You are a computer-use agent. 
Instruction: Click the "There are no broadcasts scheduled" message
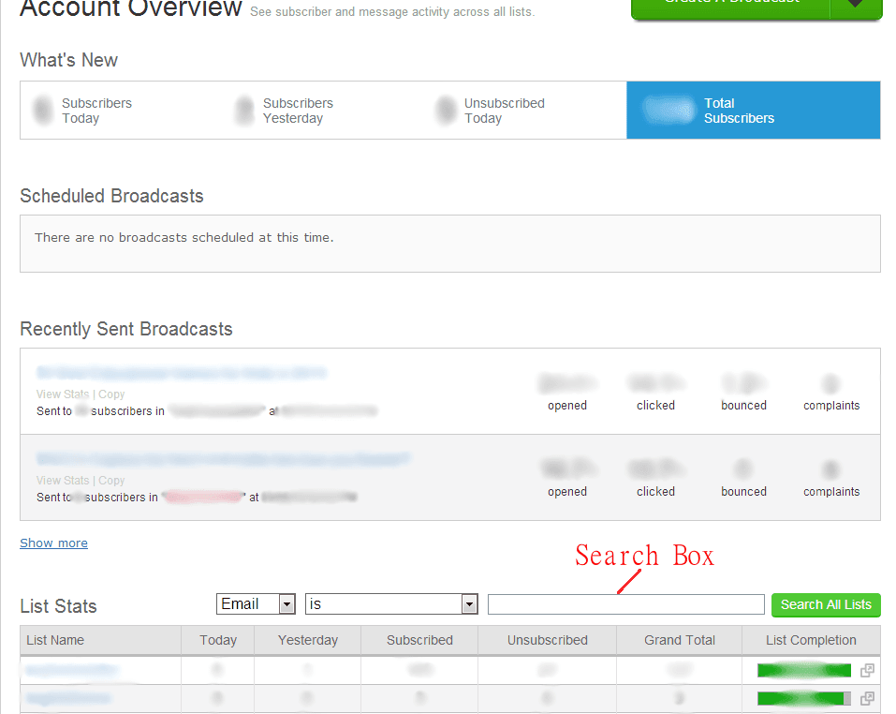184,237
